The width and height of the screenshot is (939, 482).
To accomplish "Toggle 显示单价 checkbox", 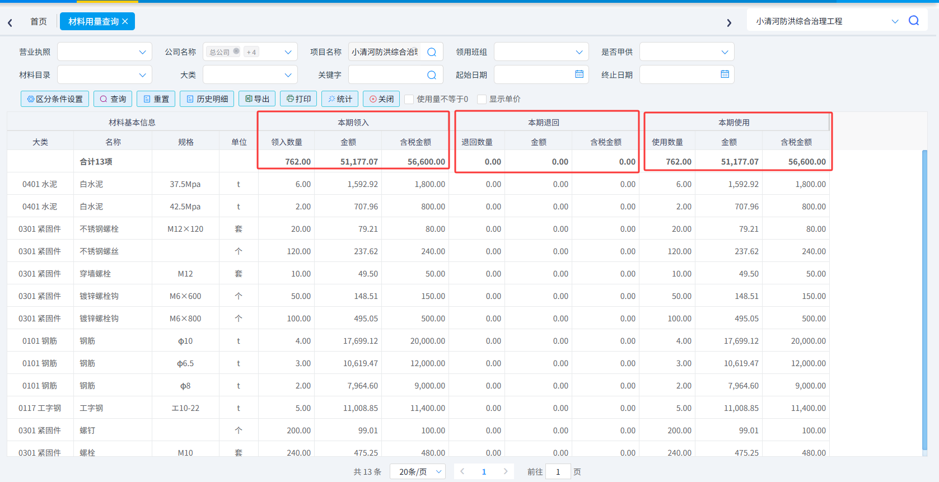I will pyautogui.click(x=482, y=99).
